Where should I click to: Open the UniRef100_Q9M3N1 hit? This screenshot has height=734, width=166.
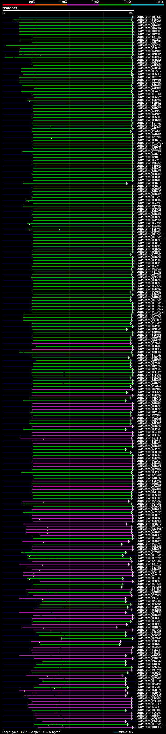click(x=149, y=360)
